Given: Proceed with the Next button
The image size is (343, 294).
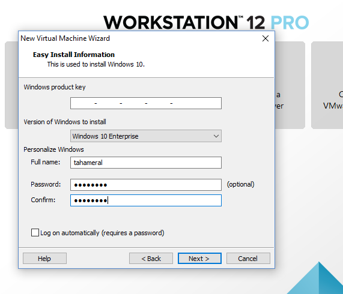Looking at the screenshot, I should click(199, 259).
